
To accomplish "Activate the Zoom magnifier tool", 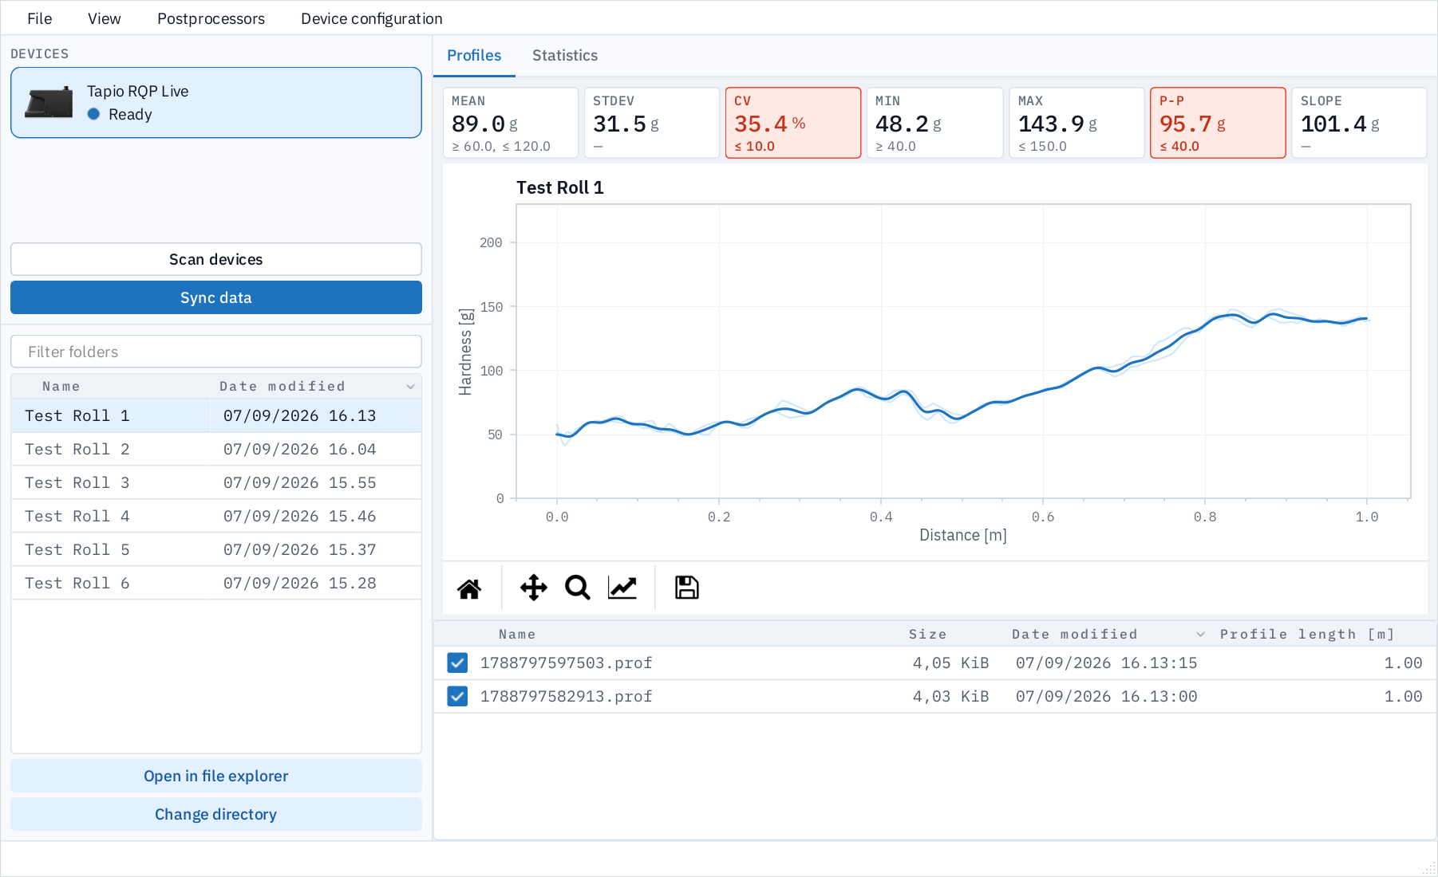I will tap(577, 588).
